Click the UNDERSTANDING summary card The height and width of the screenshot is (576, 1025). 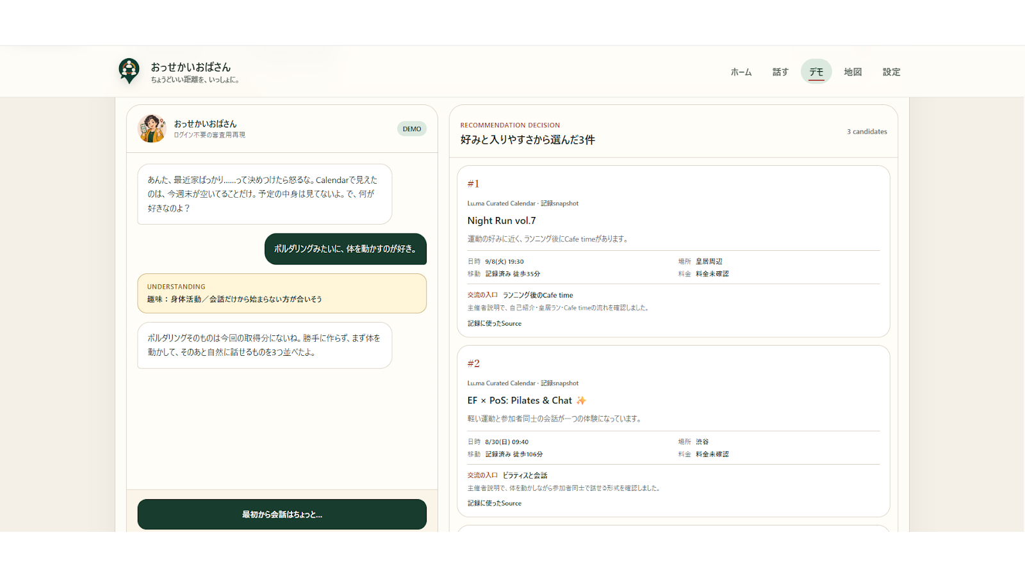[x=282, y=294]
